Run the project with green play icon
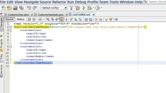166x93 pixels. pos(84,8)
